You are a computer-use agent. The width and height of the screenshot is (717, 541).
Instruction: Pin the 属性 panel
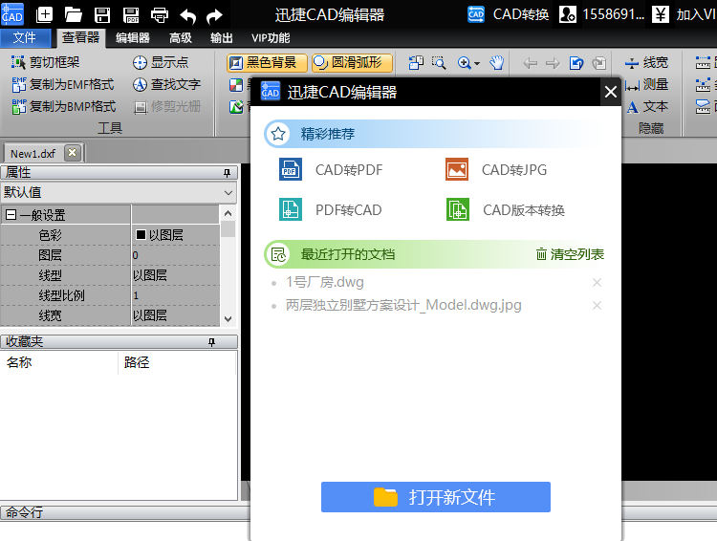pos(227,173)
